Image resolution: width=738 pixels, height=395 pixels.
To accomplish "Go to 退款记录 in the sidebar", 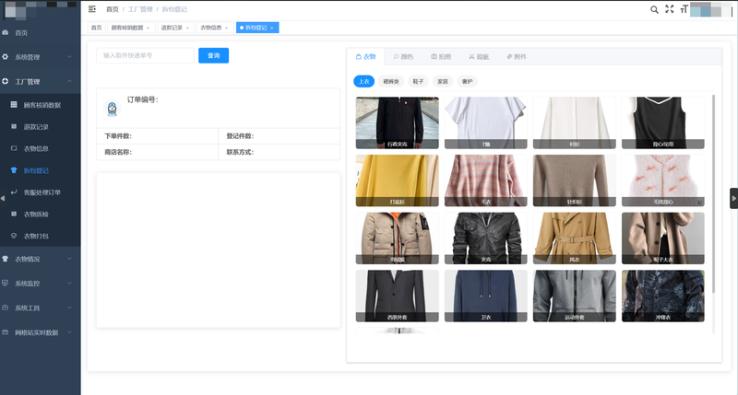I will tap(36, 127).
